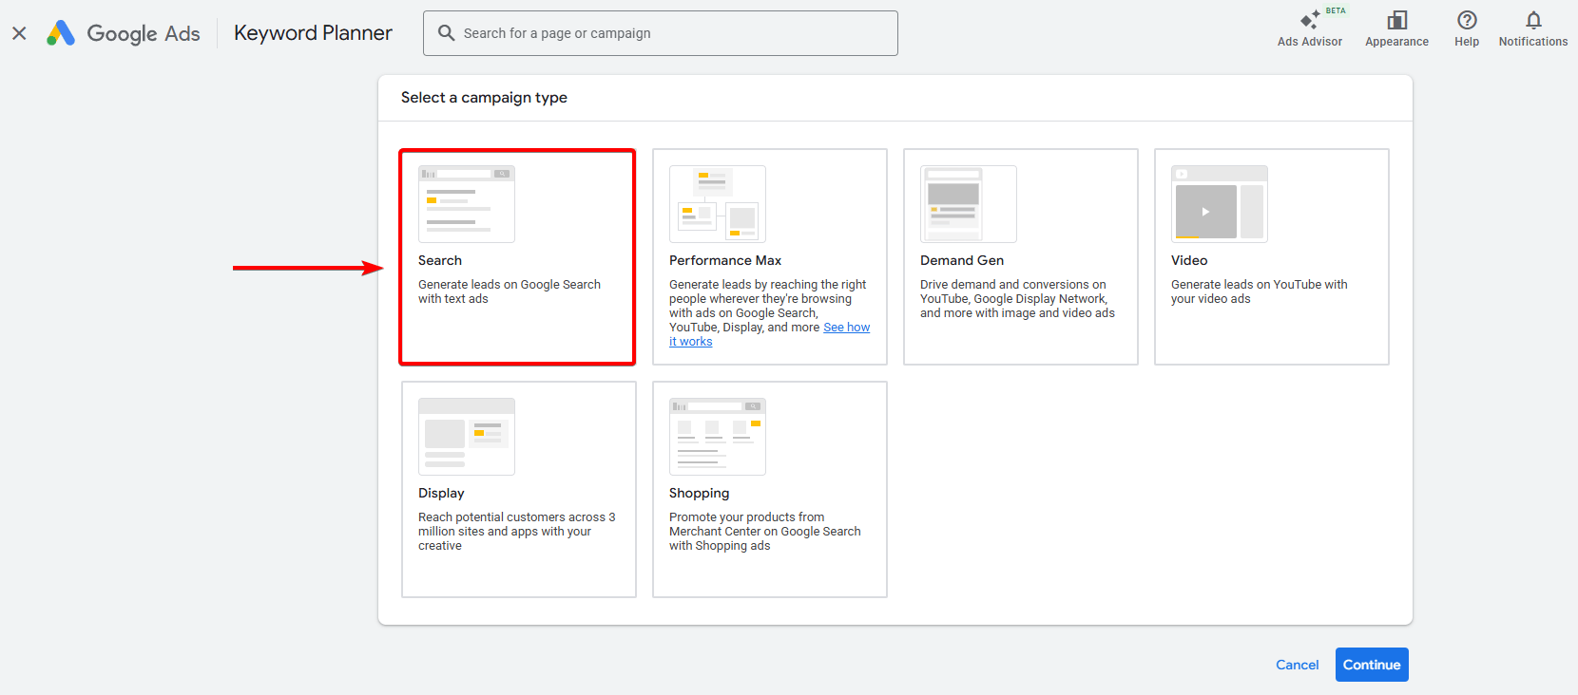Image resolution: width=1578 pixels, height=695 pixels.
Task: Click the Google Ads logo icon
Action: tap(61, 33)
